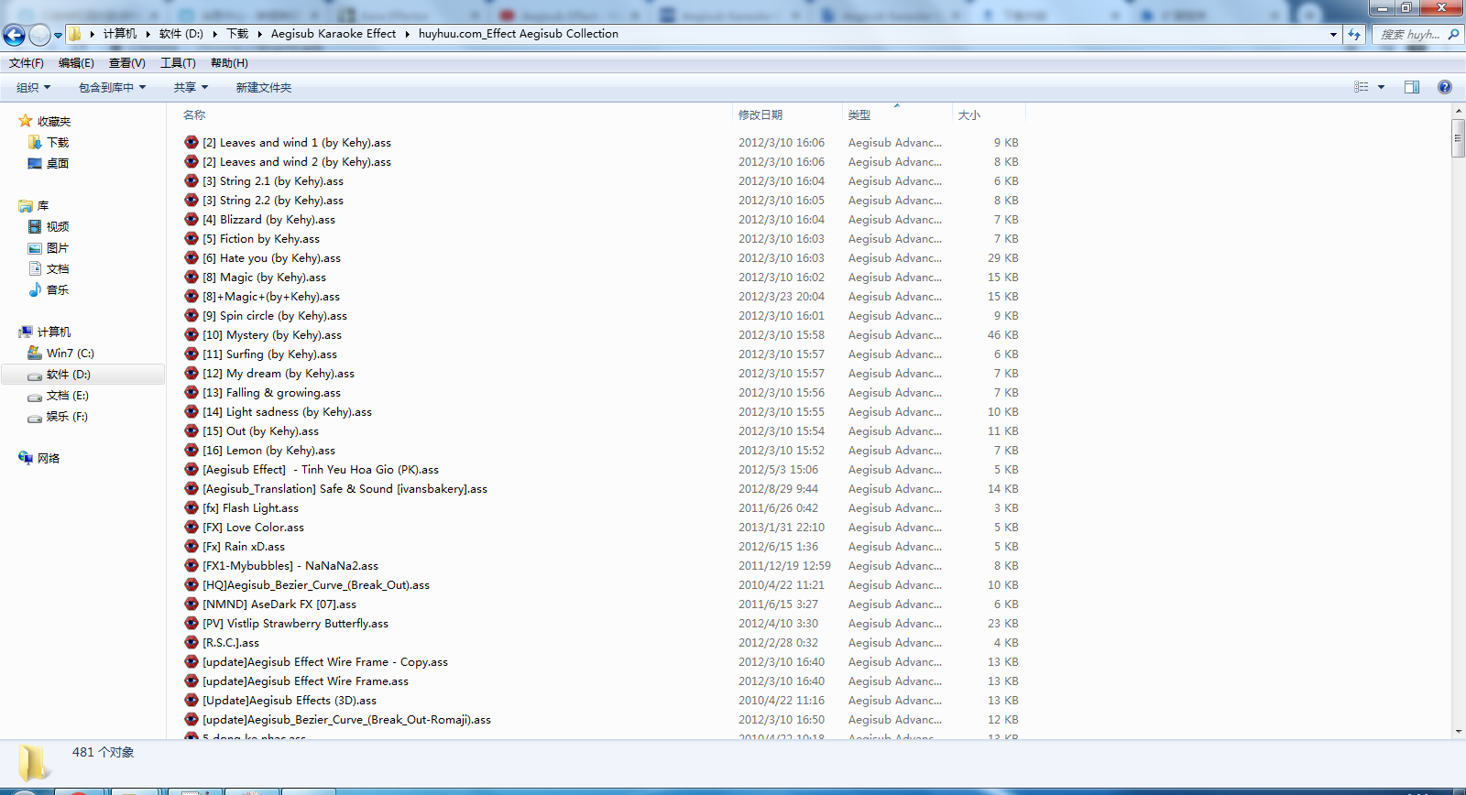Expand the arrow after 下载 breadcrumb
The image size is (1466, 795).
tap(260, 35)
